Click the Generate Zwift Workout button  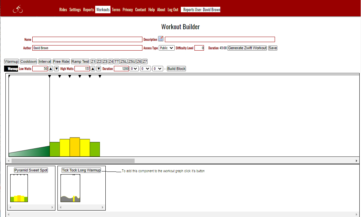247,48
